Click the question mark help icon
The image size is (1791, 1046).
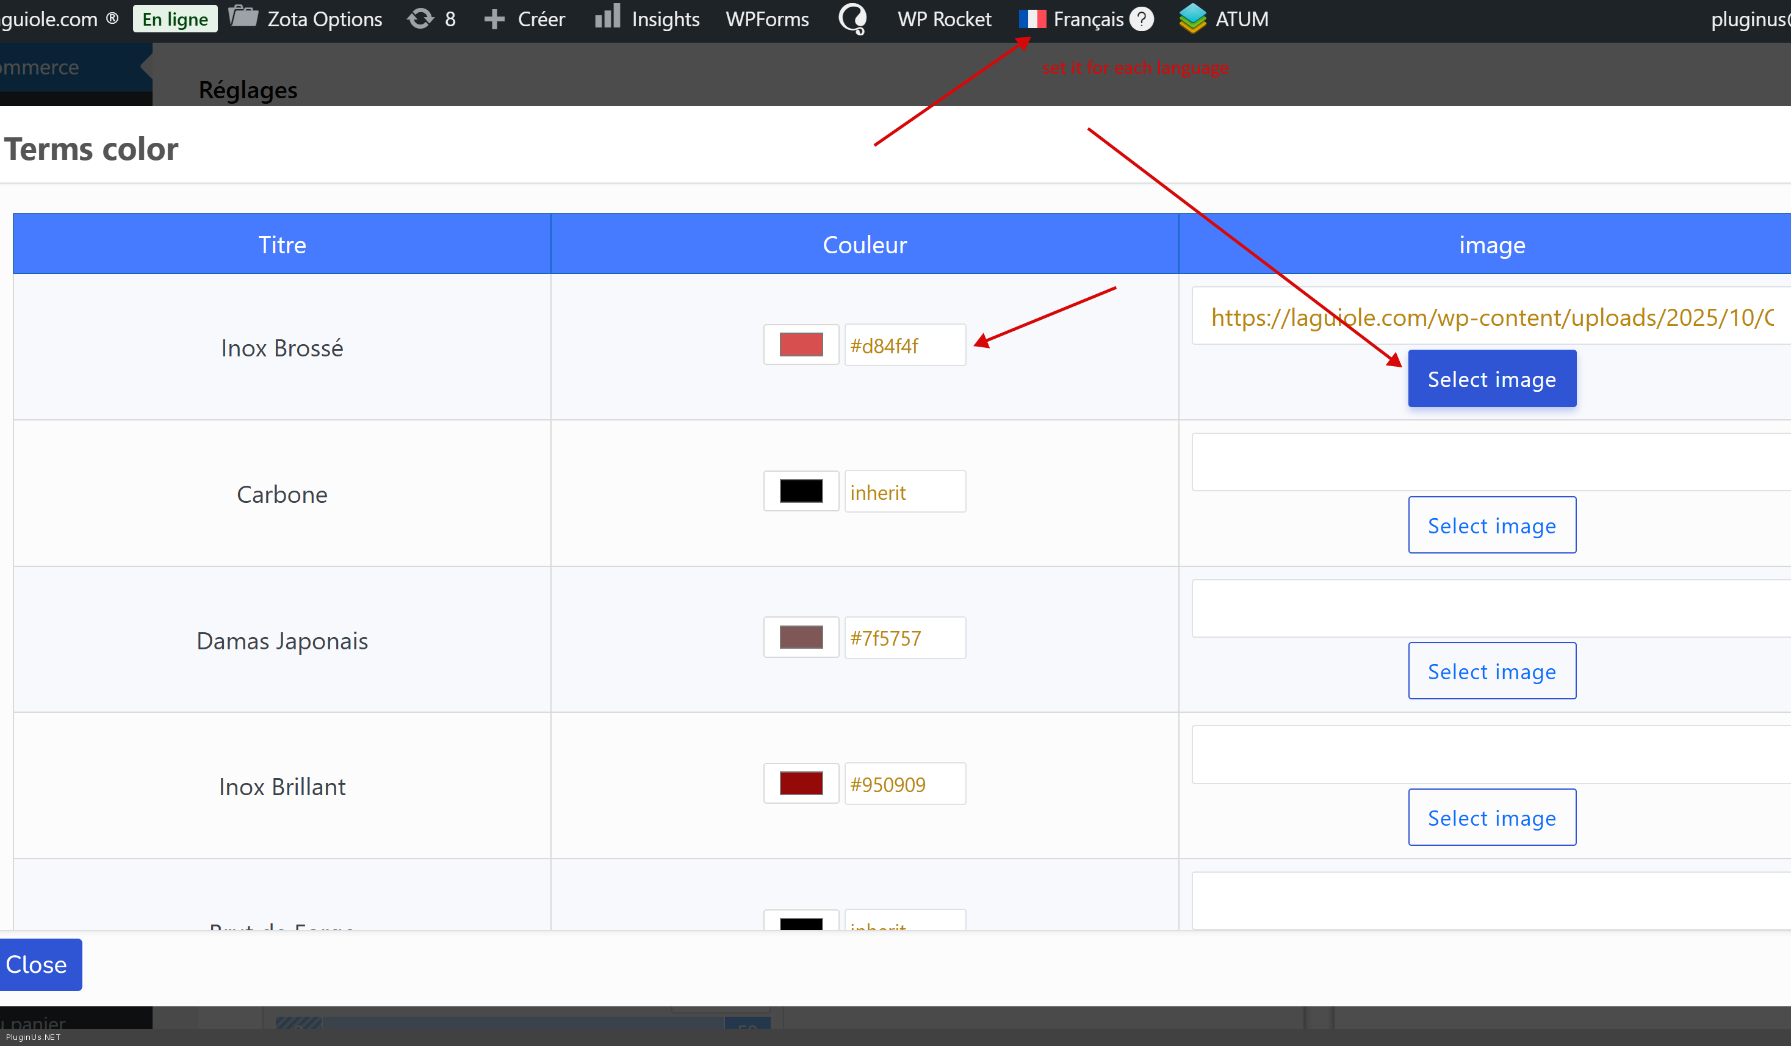(1141, 19)
